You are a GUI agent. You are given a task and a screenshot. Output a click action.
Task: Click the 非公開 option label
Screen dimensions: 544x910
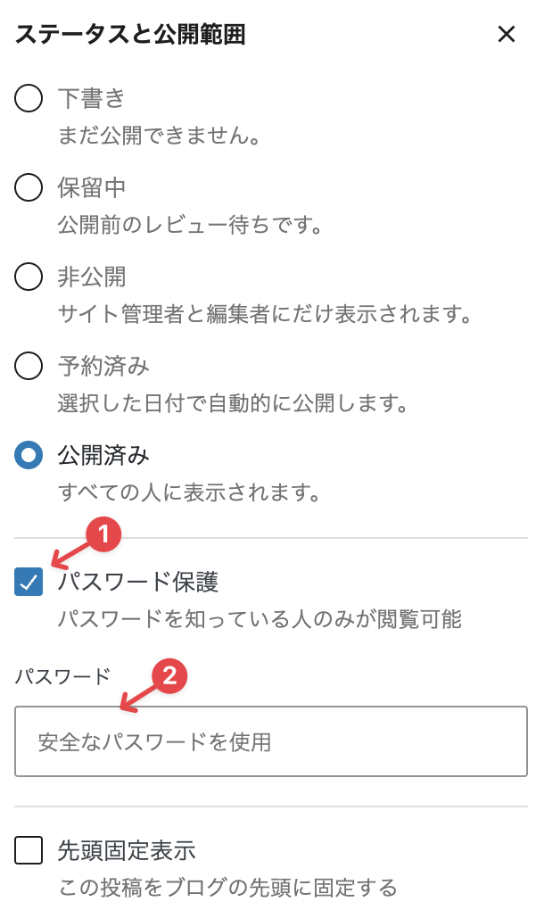click(x=92, y=277)
